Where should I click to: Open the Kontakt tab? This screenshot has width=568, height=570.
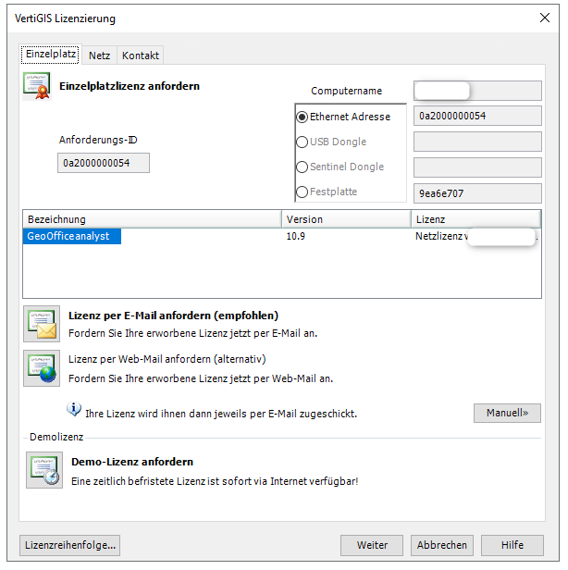(x=141, y=56)
